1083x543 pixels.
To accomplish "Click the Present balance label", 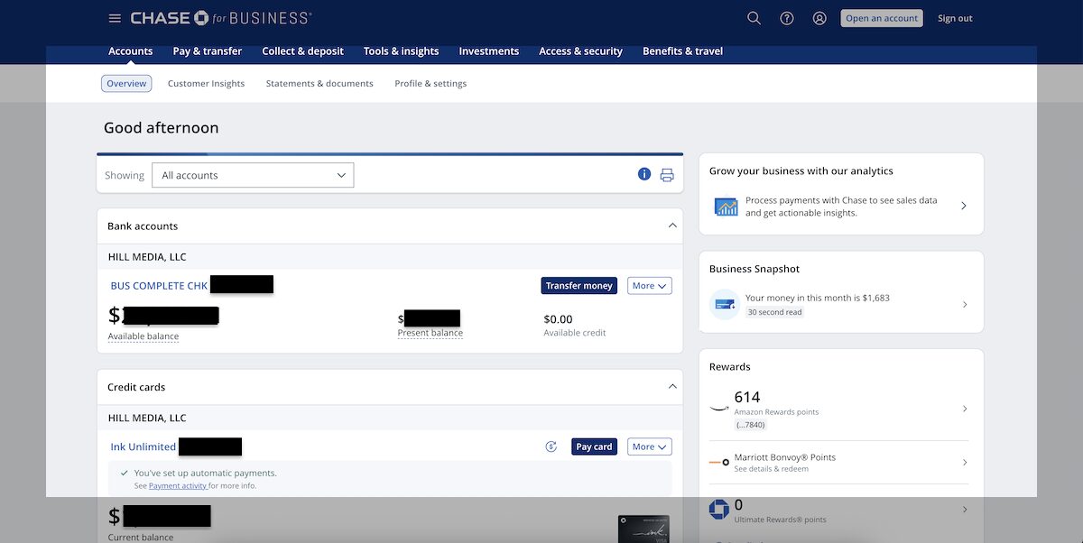I will tap(430, 333).
